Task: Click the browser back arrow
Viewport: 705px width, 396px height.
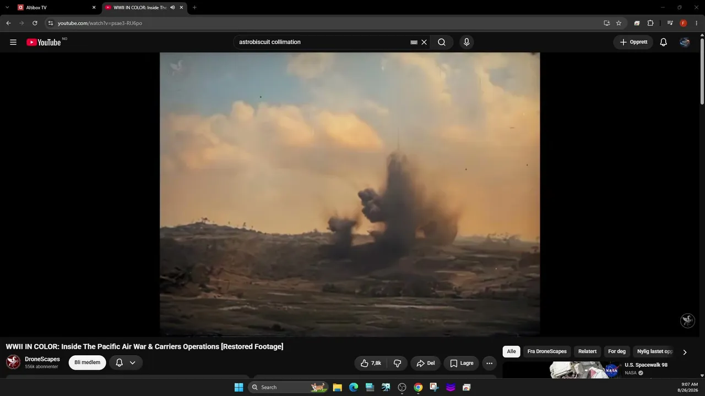Action: pos(8,23)
